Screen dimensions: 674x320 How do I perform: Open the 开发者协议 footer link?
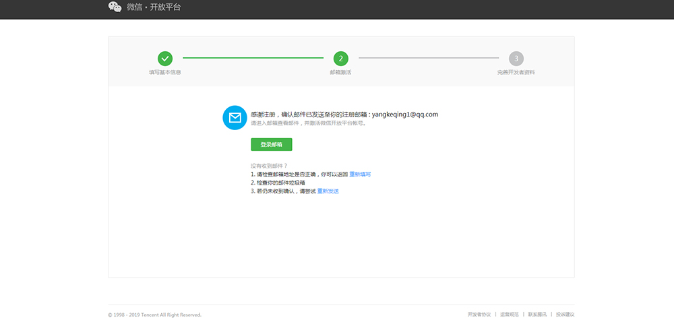(x=479, y=314)
